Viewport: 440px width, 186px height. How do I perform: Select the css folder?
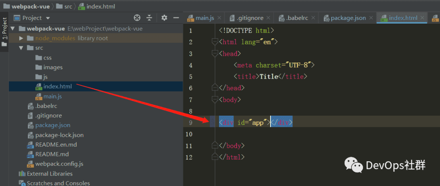click(x=44, y=58)
